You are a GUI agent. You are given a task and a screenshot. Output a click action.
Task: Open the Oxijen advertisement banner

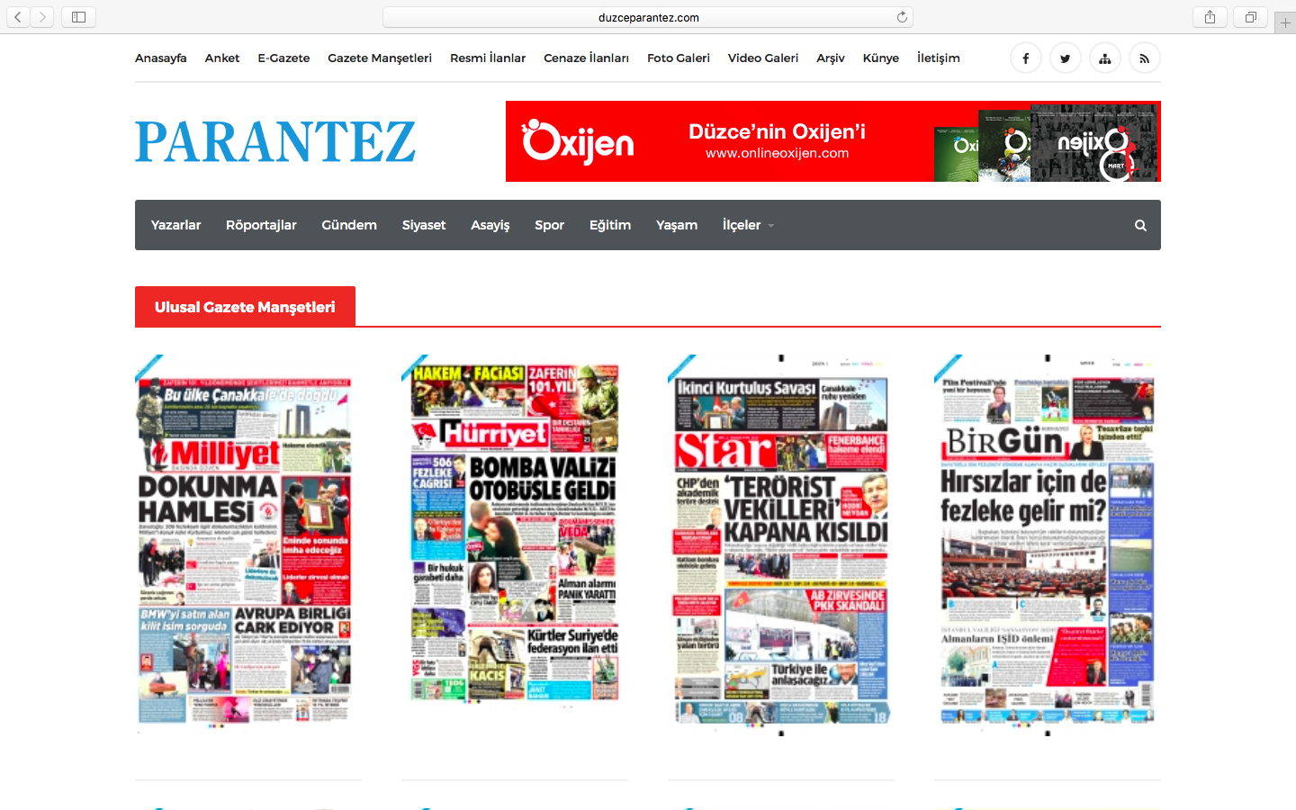(833, 141)
